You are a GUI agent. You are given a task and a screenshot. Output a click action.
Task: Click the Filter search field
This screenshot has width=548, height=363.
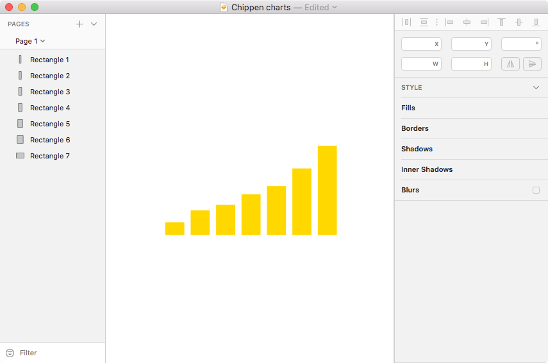coord(53,353)
